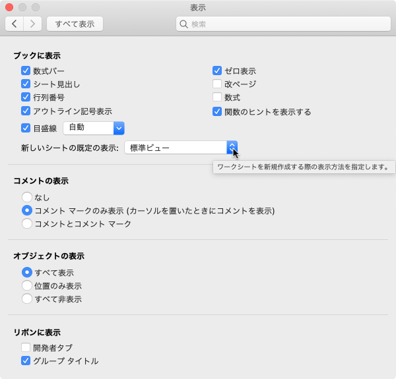Toggle the 目盛線 gridlines checkbox
Screen dimensions: 396x379
[26, 128]
